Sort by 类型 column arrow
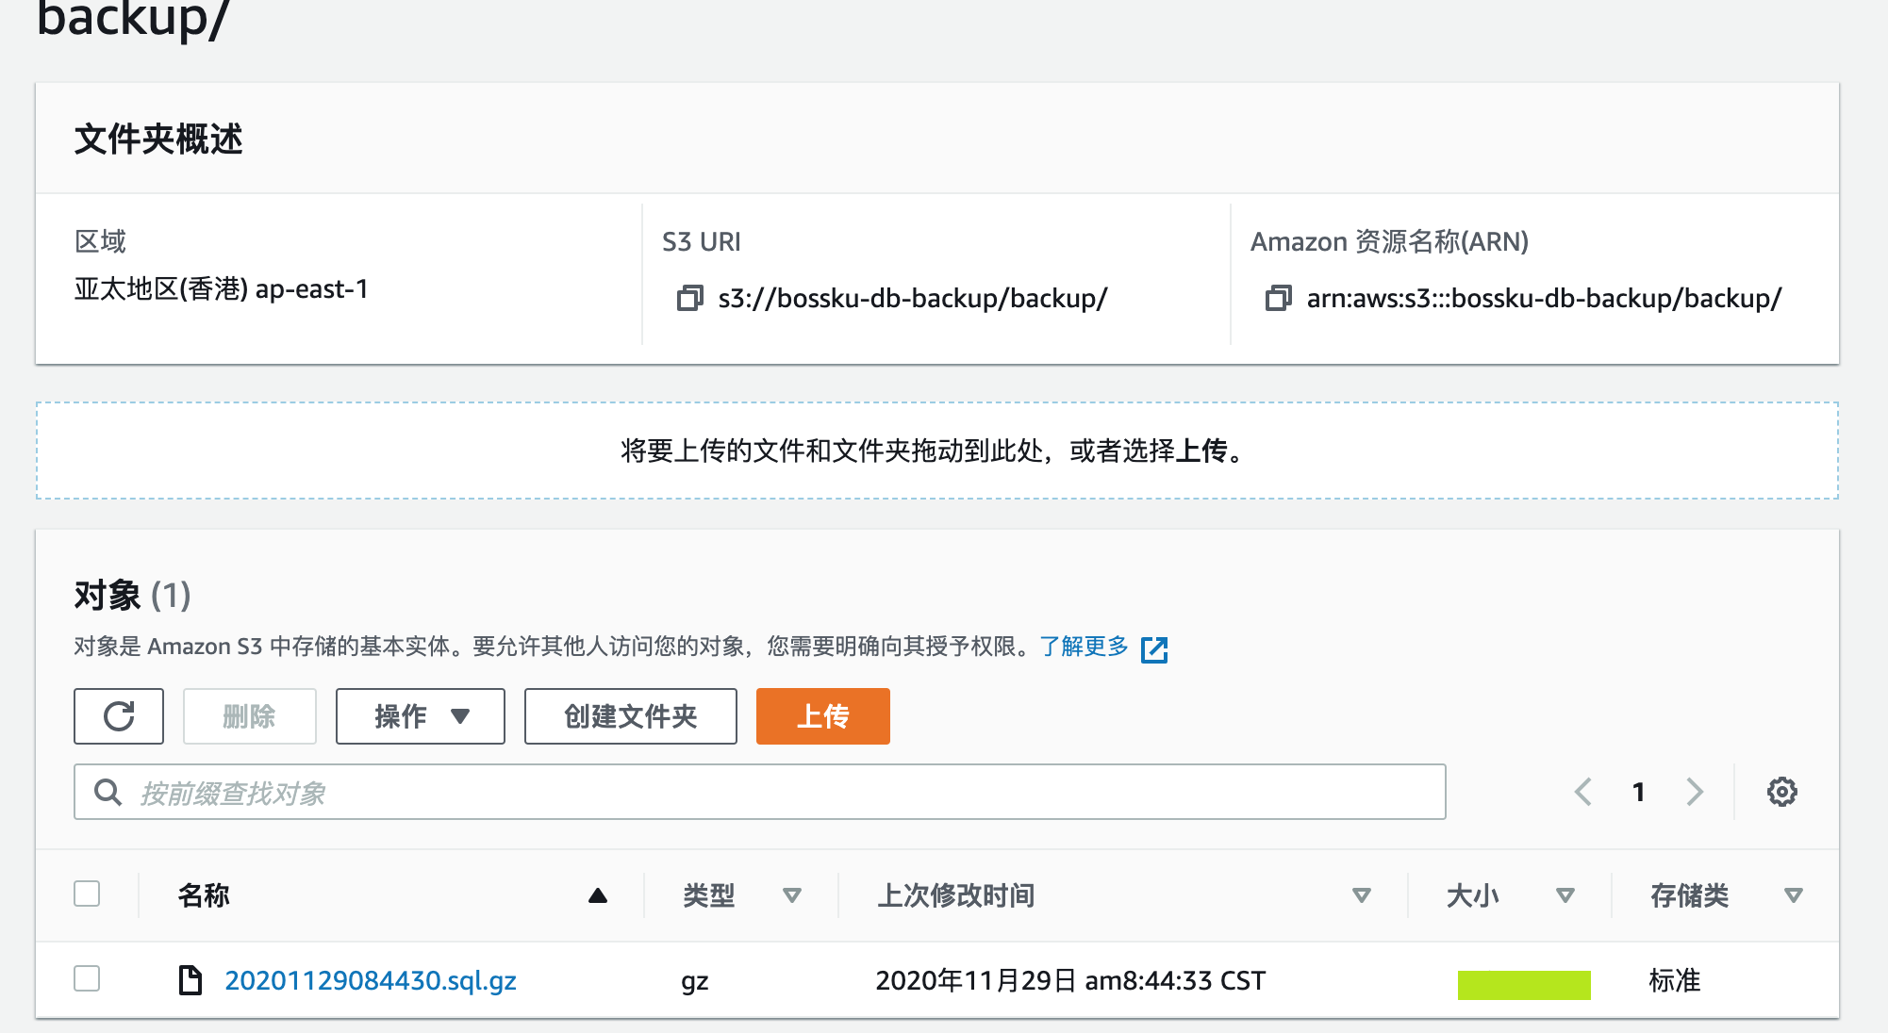 tap(792, 895)
